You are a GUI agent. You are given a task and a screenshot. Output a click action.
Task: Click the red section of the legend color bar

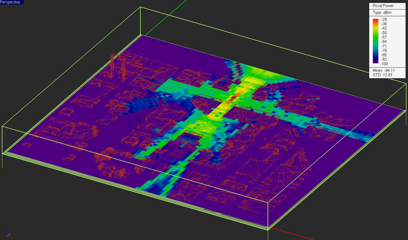pos(375,20)
